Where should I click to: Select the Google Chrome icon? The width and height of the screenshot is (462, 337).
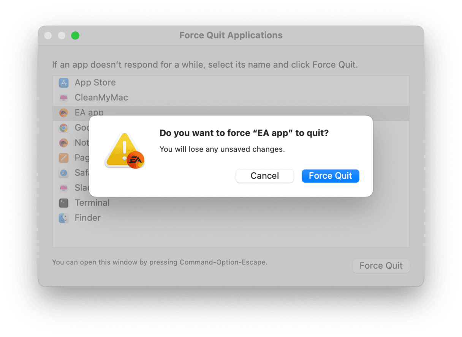(63, 128)
